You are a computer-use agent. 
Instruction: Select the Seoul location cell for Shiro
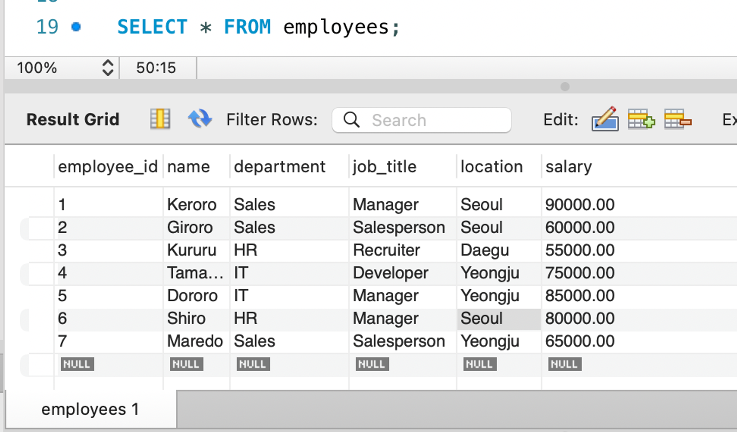pos(498,319)
